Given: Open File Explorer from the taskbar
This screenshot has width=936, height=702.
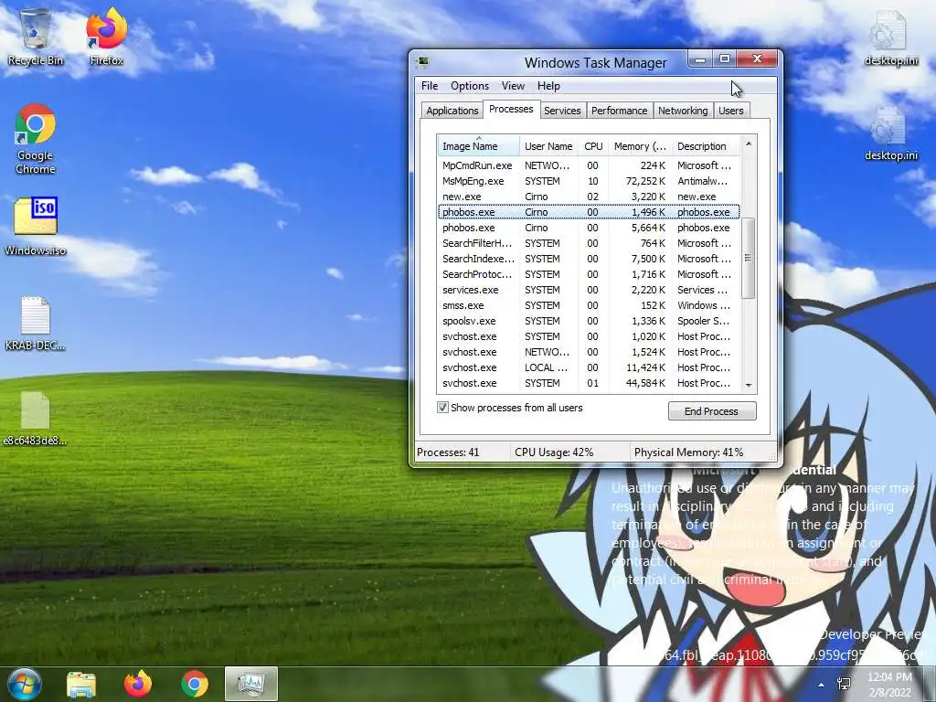Looking at the screenshot, I should click(81, 684).
